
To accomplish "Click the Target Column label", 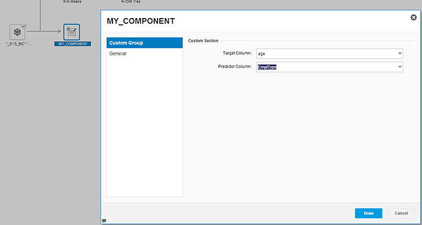I will coord(237,53).
